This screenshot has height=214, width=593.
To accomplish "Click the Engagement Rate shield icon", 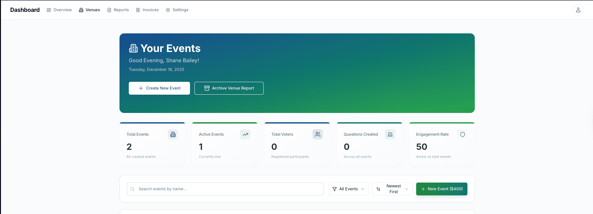I will pyautogui.click(x=463, y=134).
